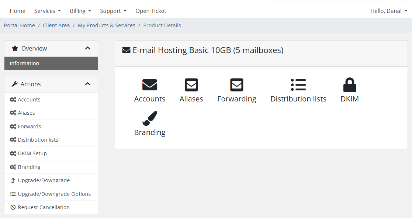
Task: Open the Branding paintbrush icon
Action: (x=149, y=118)
